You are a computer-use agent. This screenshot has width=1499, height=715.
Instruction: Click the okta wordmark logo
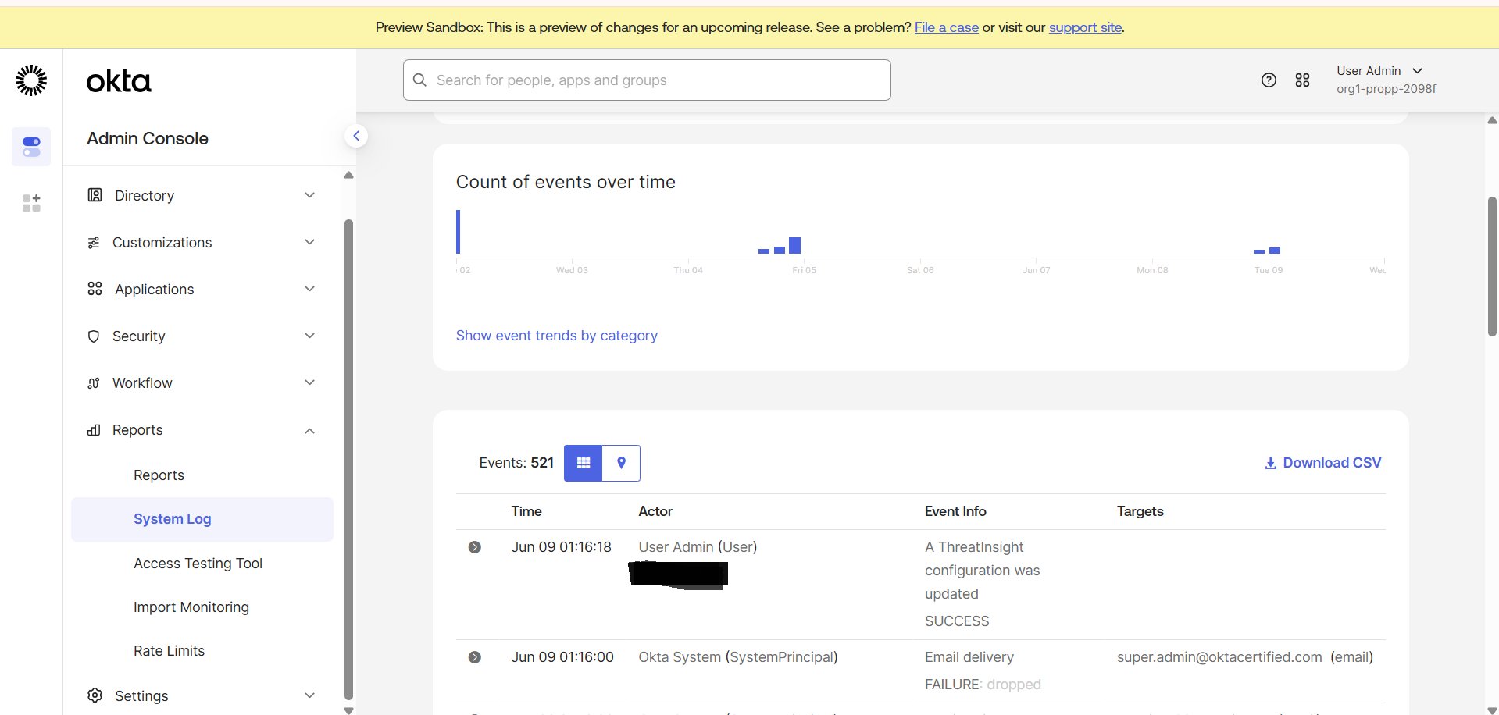click(119, 81)
